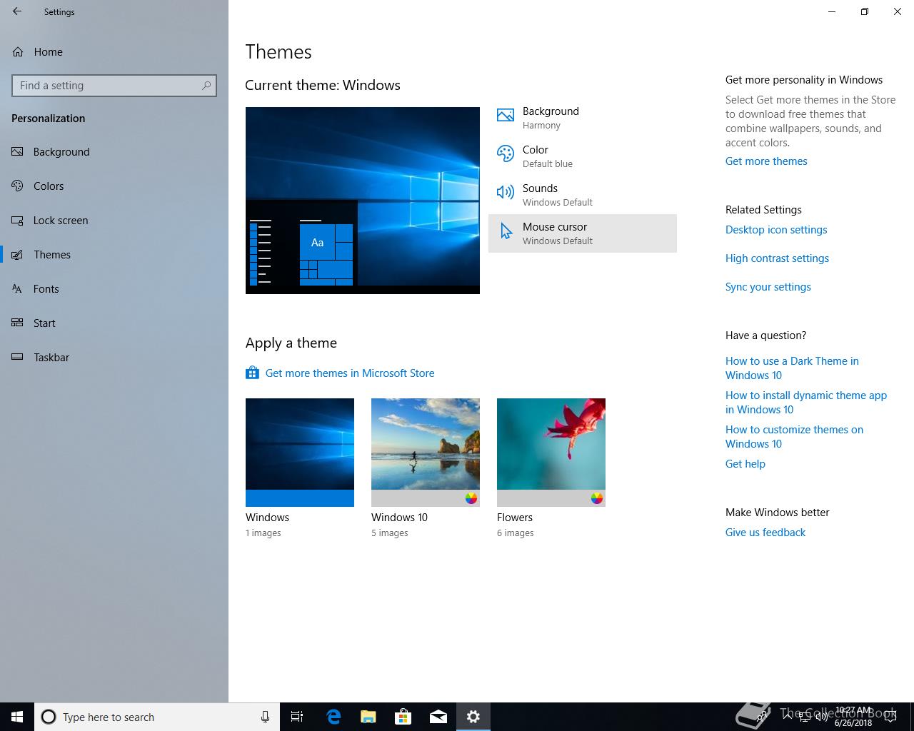Click the Microsoft Store bag icon under Apply a theme

pos(252,373)
